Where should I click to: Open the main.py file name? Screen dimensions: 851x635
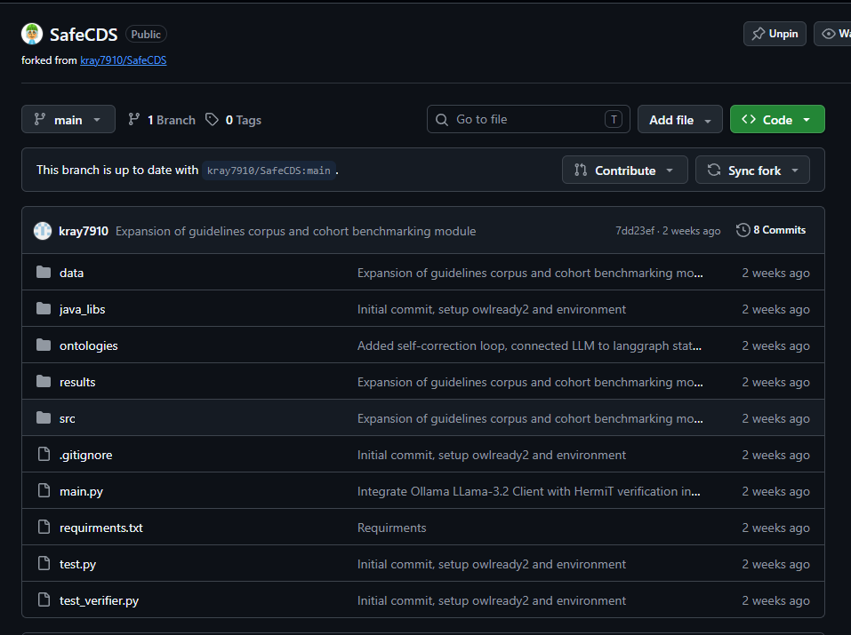82,491
